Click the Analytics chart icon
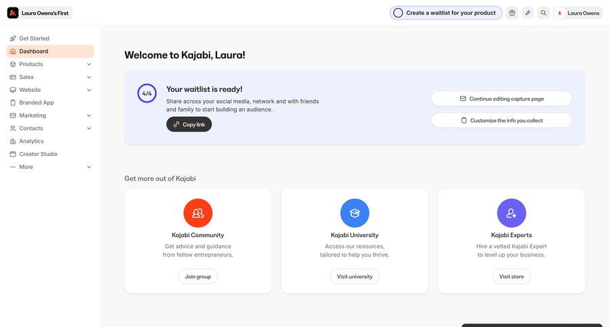Screen dimensions: 609x327 point(13,141)
